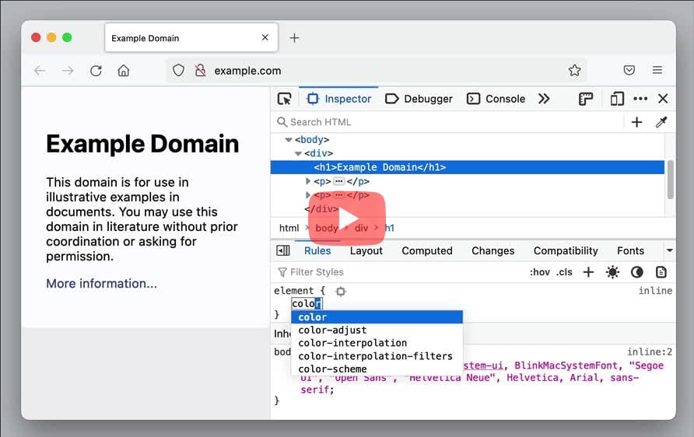Open the Computed tab
This screenshot has width=694, height=437.
click(426, 251)
